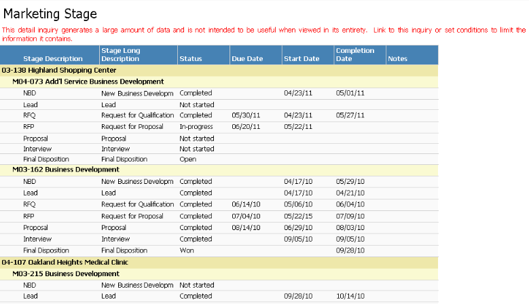This screenshot has height=304, width=529.
Task: Click the Completion Date column header
Action: coord(354,54)
